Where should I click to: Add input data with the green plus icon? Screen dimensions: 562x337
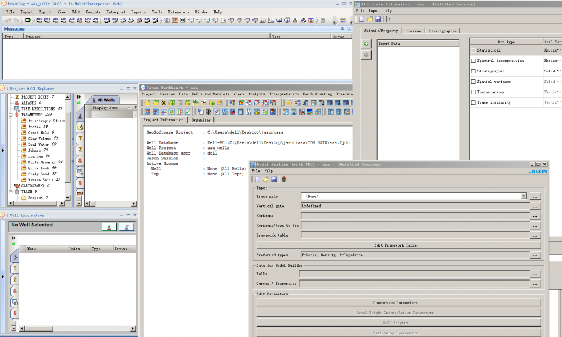(366, 44)
